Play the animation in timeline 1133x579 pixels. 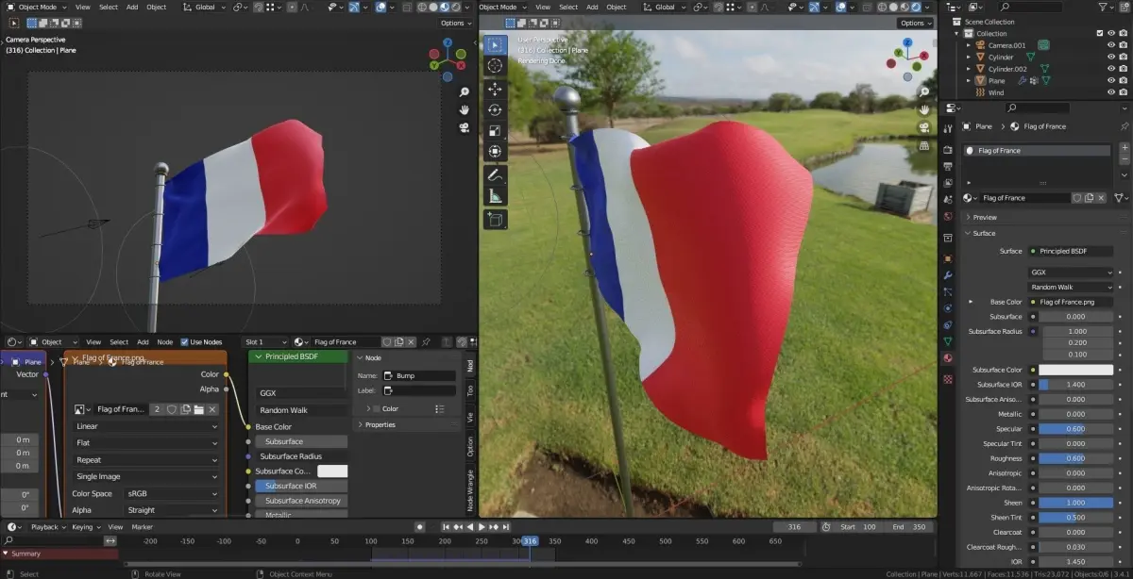click(482, 527)
